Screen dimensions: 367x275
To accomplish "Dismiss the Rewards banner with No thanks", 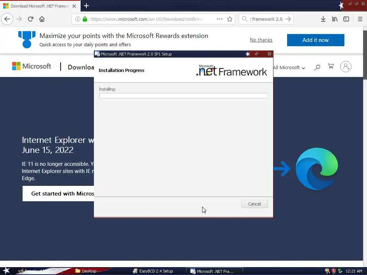I will pyautogui.click(x=261, y=40).
